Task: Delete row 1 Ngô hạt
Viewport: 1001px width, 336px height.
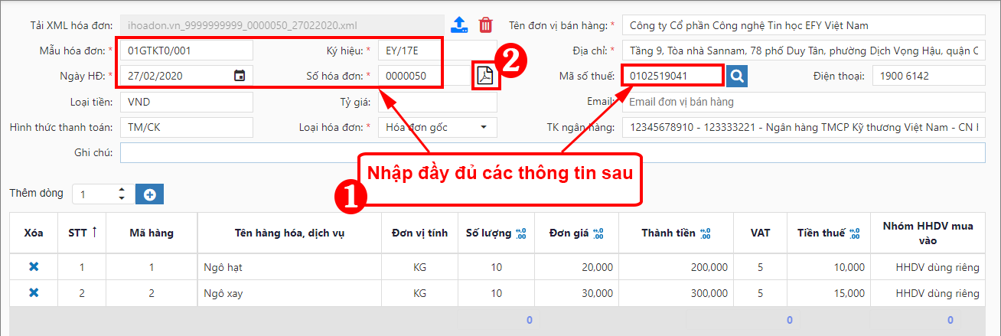Action: click(34, 267)
